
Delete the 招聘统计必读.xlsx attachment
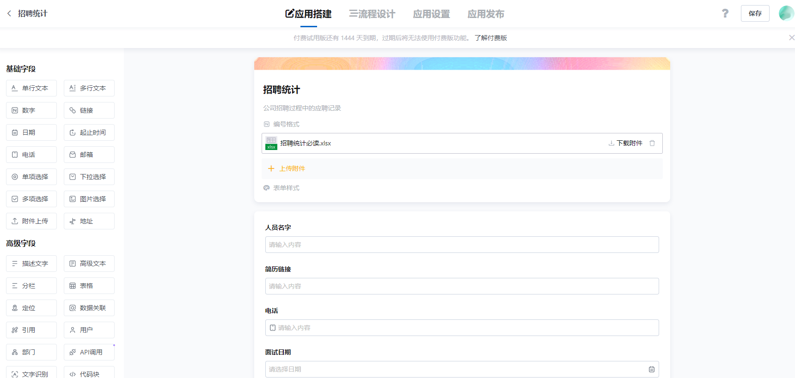click(x=652, y=143)
